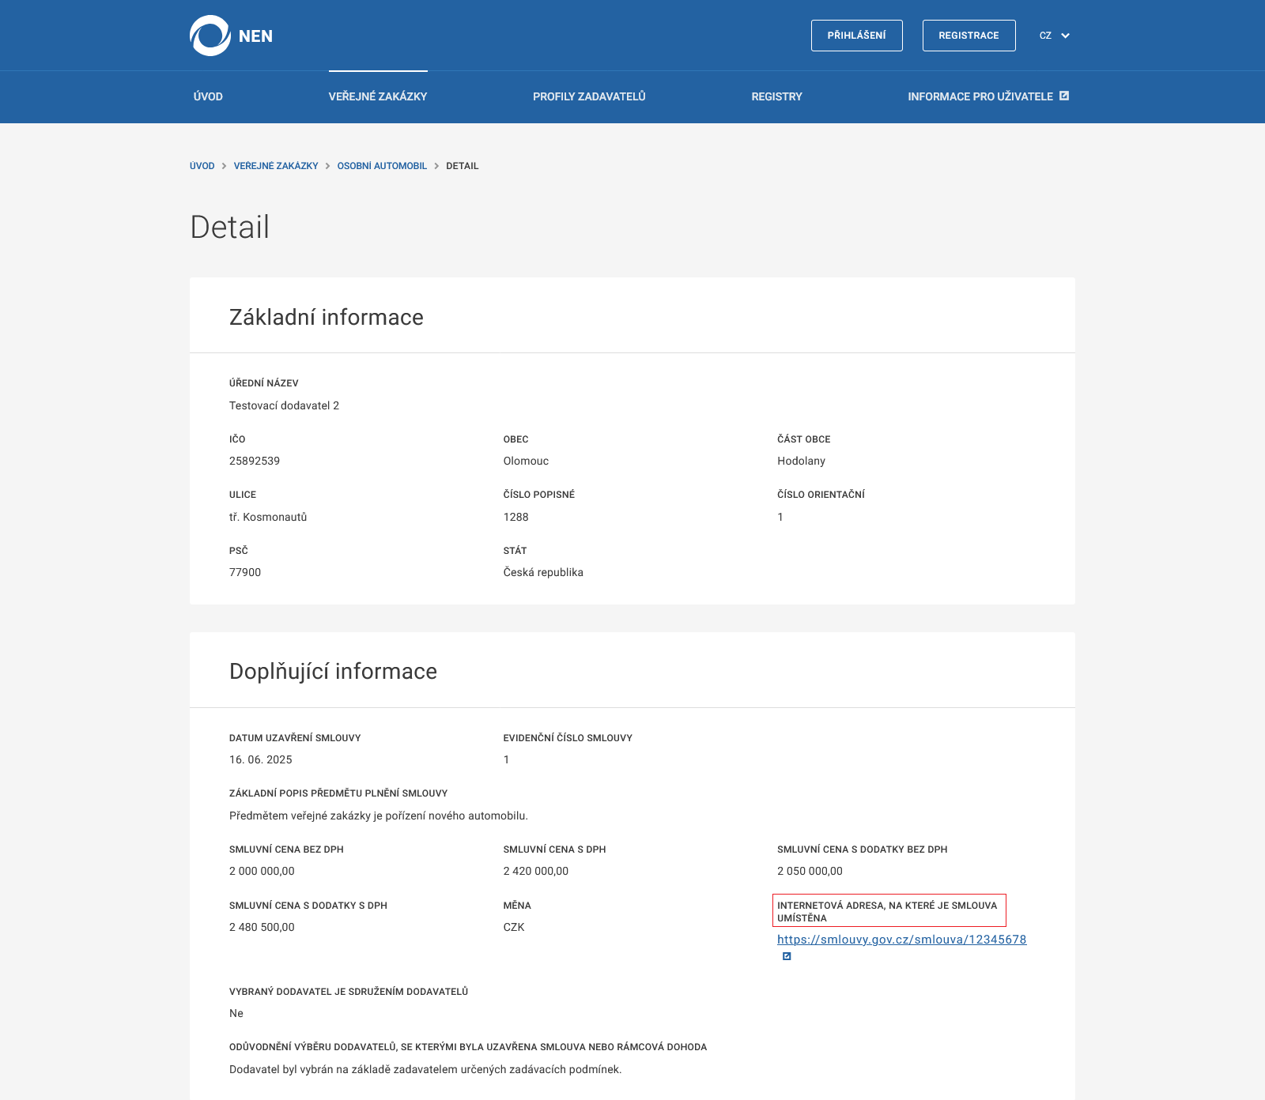This screenshot has width=1265, height=1100.
Task: Click the REGISTRACE button
Action: tap(969, 36)
